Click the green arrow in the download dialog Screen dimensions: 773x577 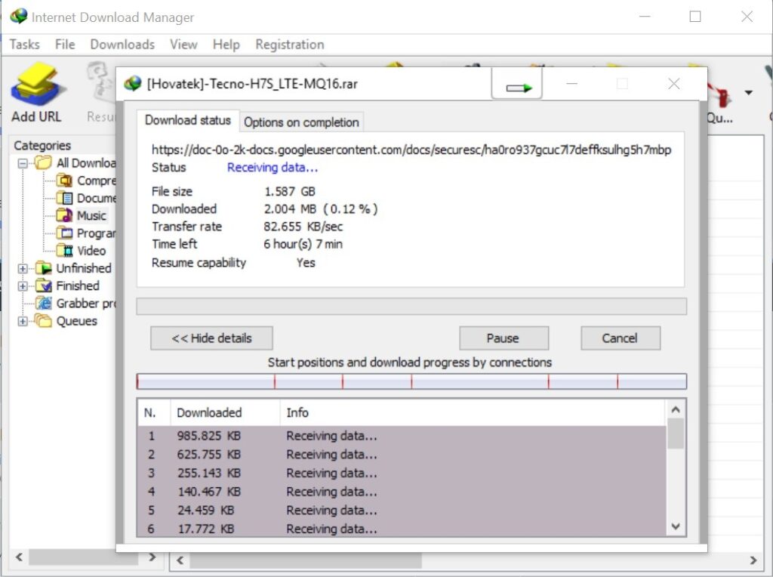pyautogui.click(x=518, y=85)
